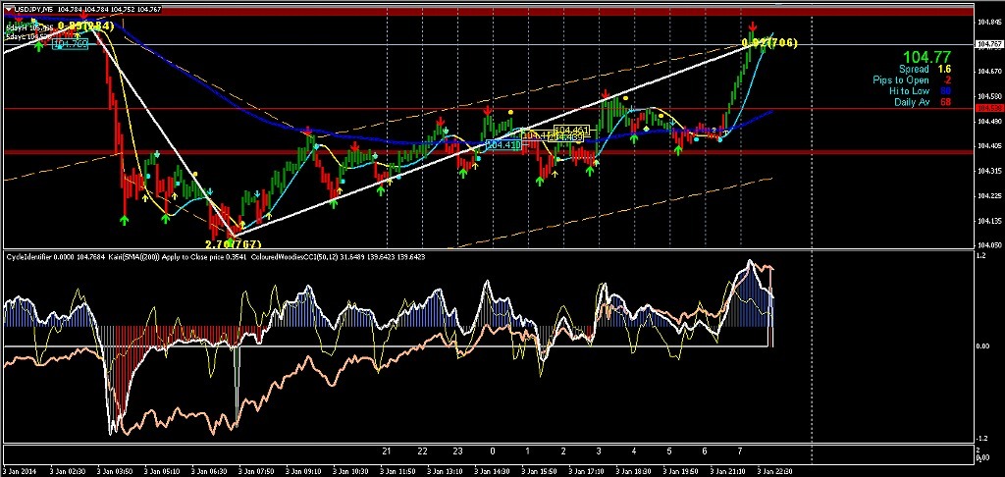Click the 0.00 indicator scale value
The width and height of the screenshot is (1005, 477).
pyautogui.click(x=983, y=346)
